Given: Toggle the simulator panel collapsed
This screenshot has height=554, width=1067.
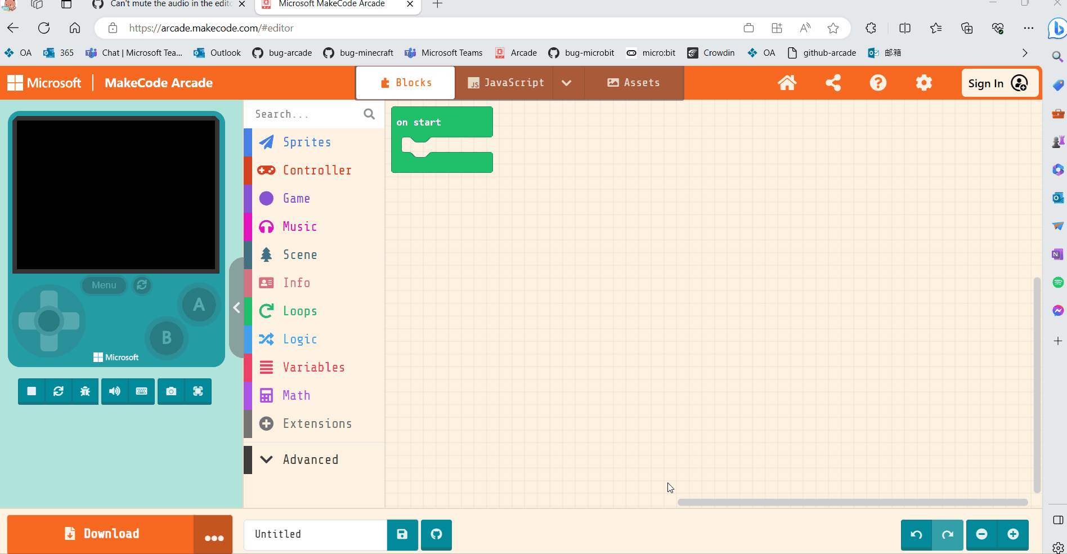Looking at the screenshot, I should [x=236, y=308].
